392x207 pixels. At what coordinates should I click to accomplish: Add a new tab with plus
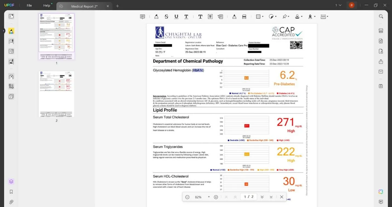(x=118, y=6)
